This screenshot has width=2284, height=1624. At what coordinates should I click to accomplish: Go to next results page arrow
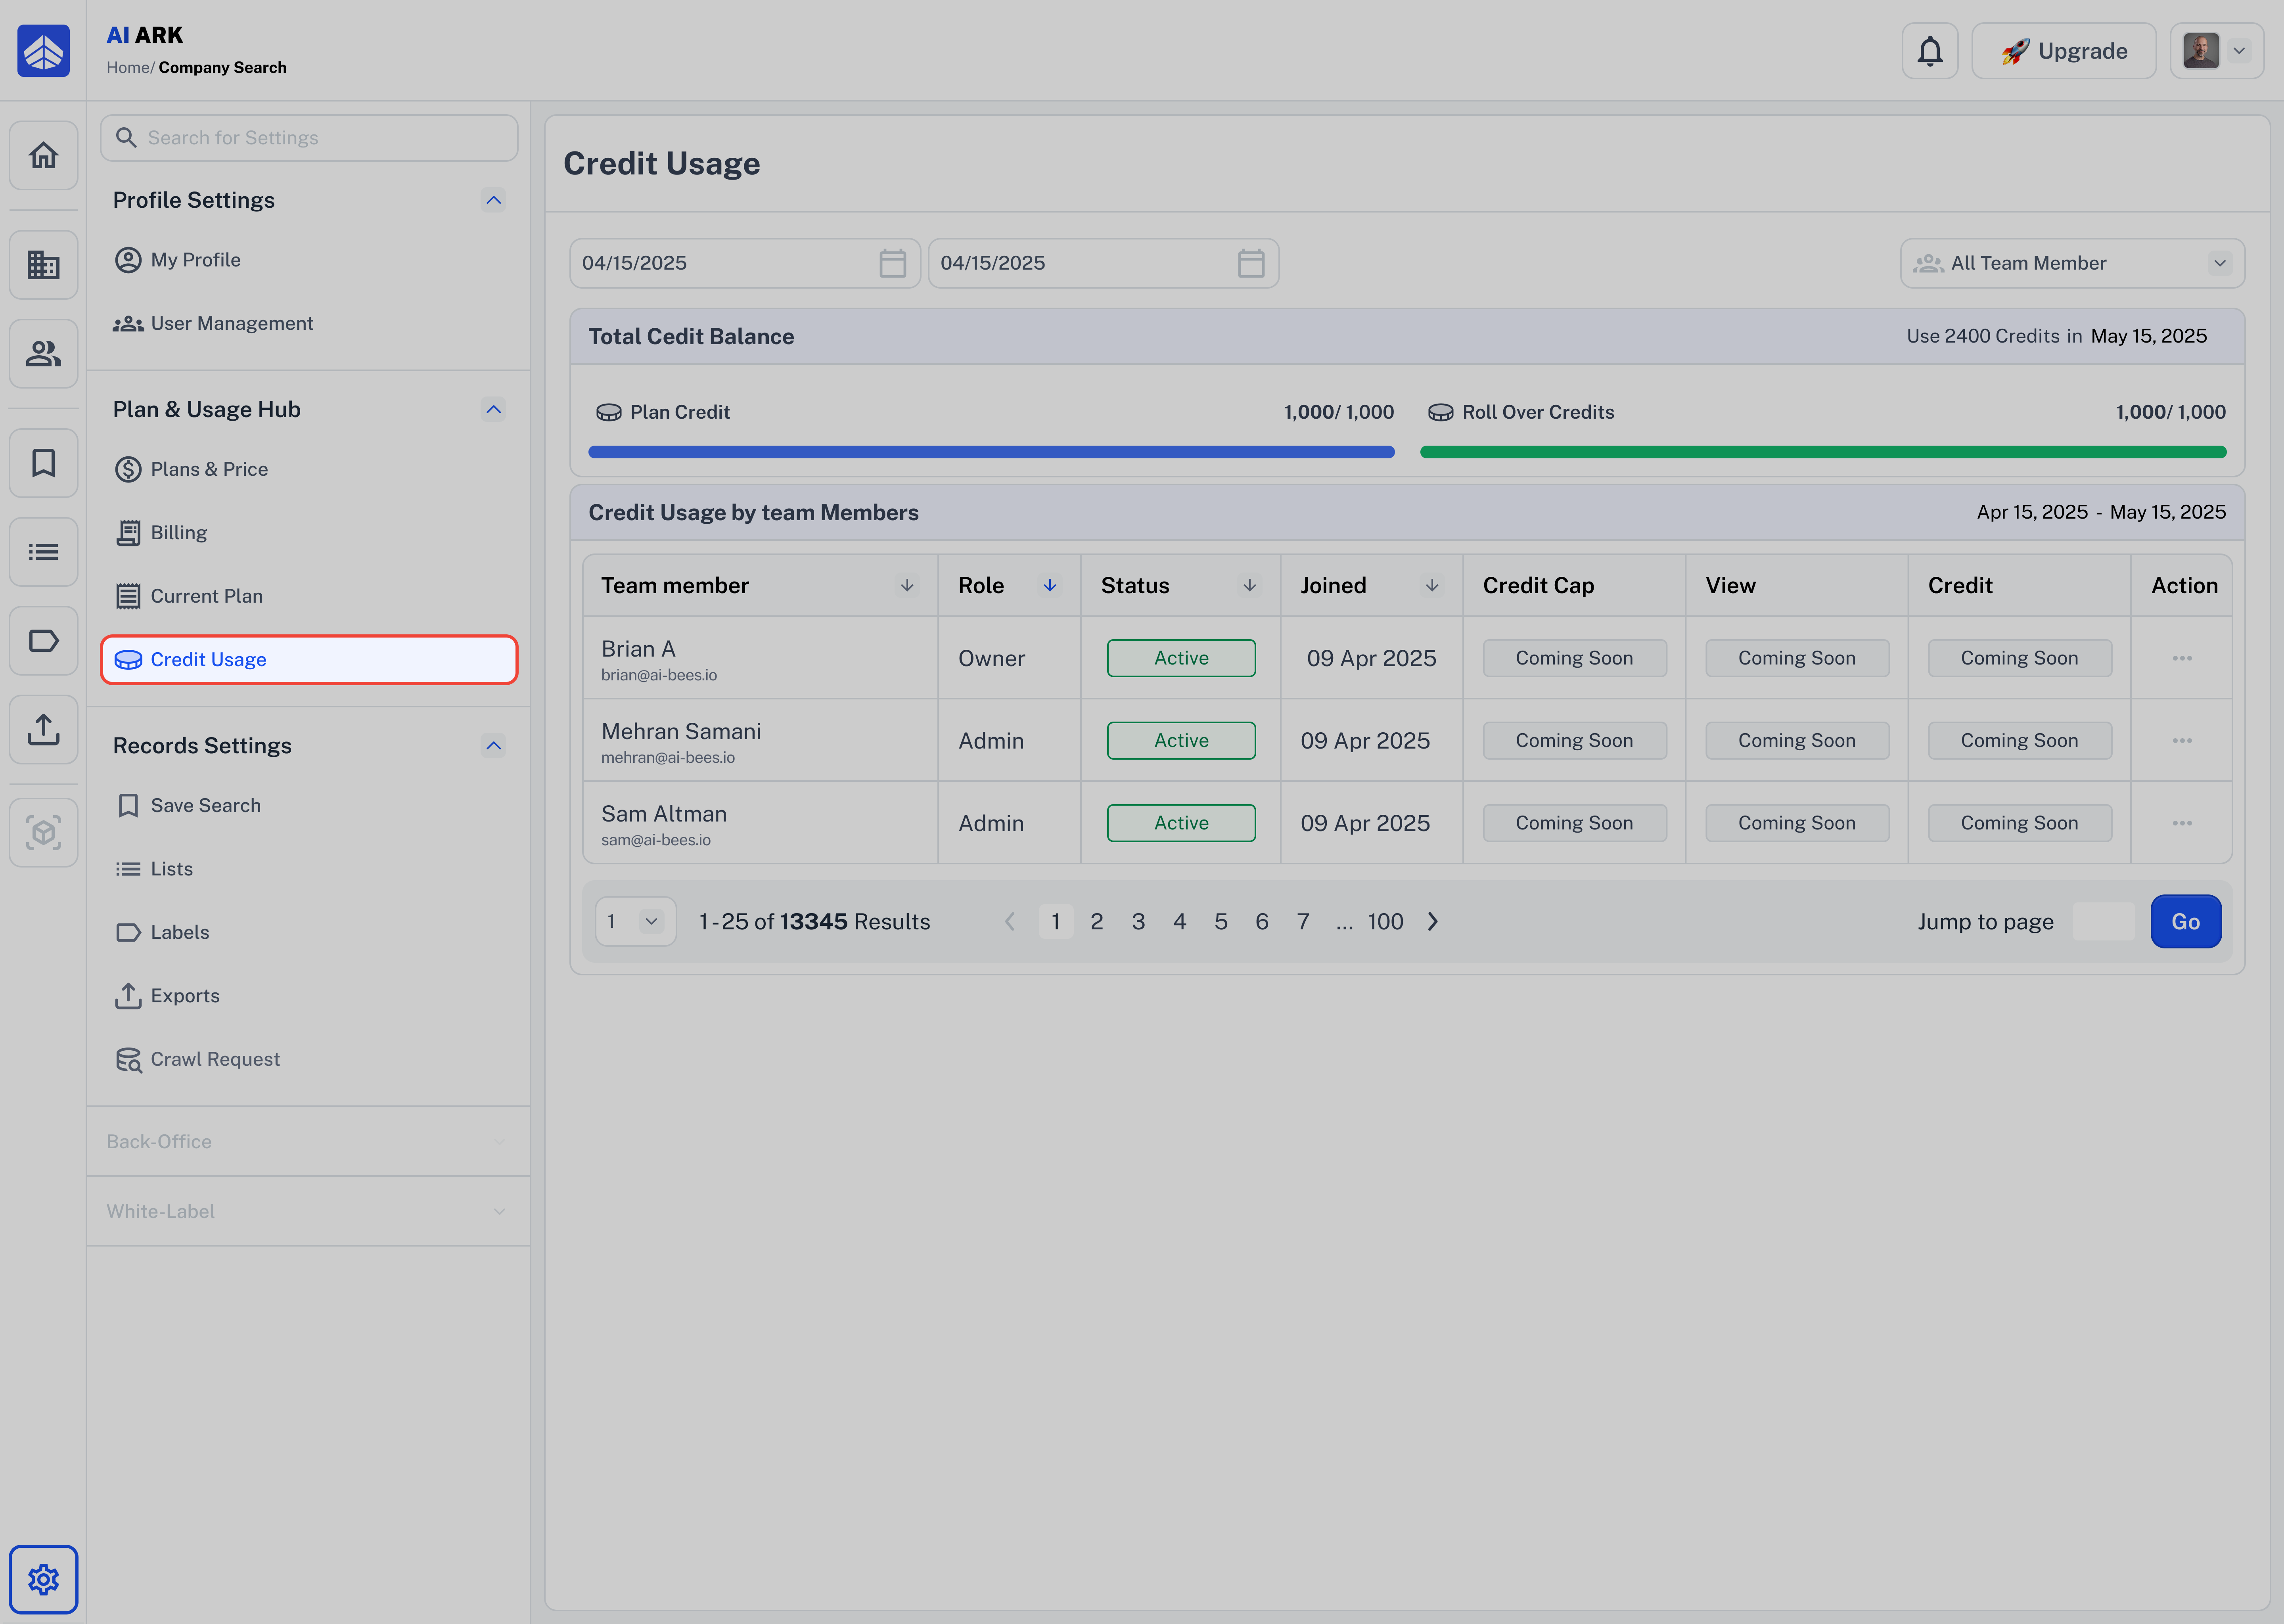click(x=1433, y=921)
